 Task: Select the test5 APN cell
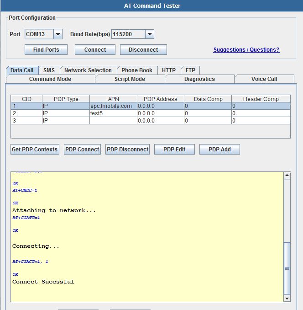coord(114,113)
